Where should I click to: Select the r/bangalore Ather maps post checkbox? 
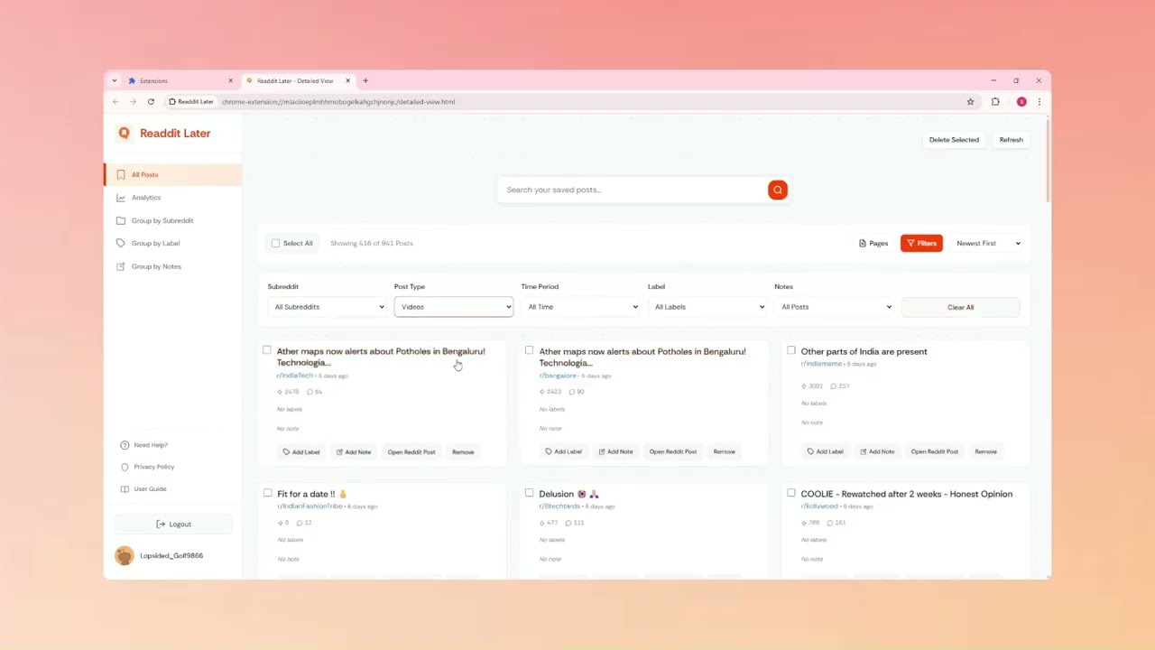(529, 350)
